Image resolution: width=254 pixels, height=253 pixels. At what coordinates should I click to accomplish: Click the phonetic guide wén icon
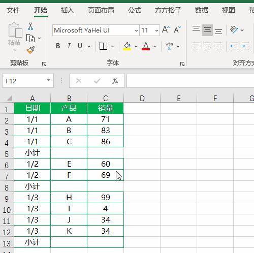(x=169, y=46)
